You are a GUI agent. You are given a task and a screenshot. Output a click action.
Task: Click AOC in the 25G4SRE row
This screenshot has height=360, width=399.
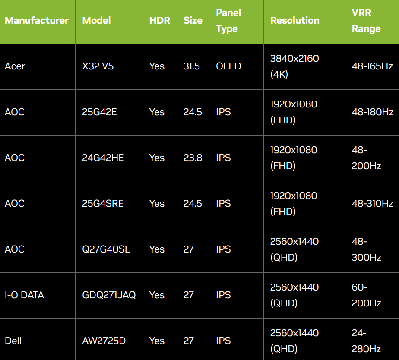click(x=15, y=204)
